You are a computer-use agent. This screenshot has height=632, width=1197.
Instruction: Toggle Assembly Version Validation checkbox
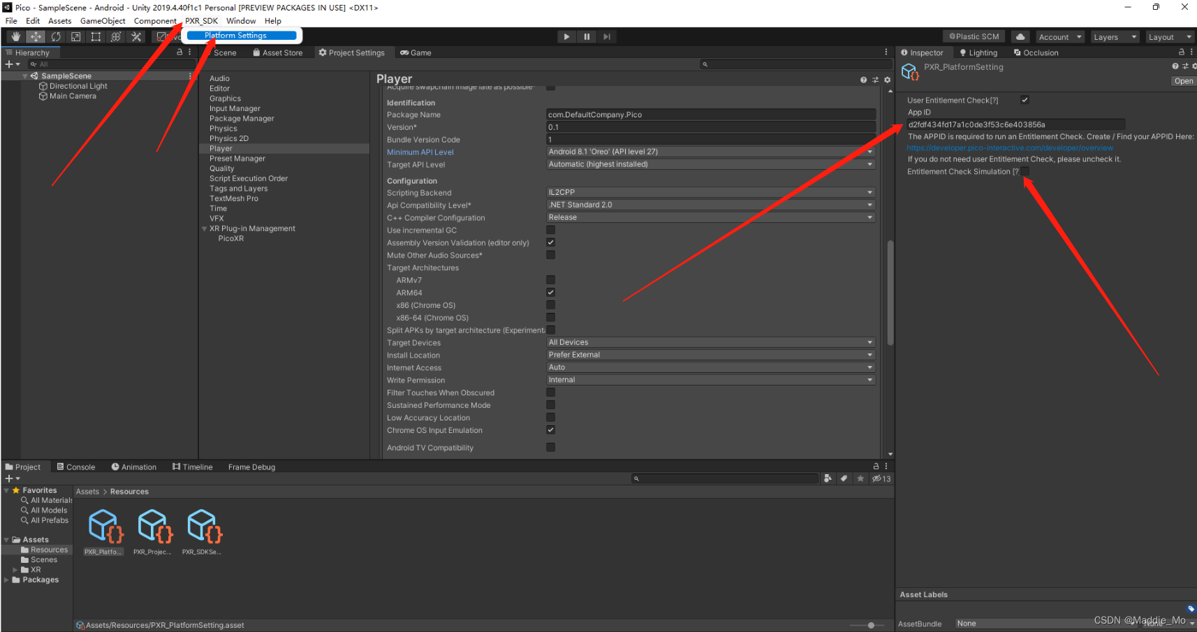(550, 242)
